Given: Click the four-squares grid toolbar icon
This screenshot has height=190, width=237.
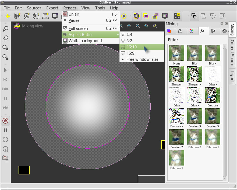Looking at the screenshot, I should click(x=177, y=16).
